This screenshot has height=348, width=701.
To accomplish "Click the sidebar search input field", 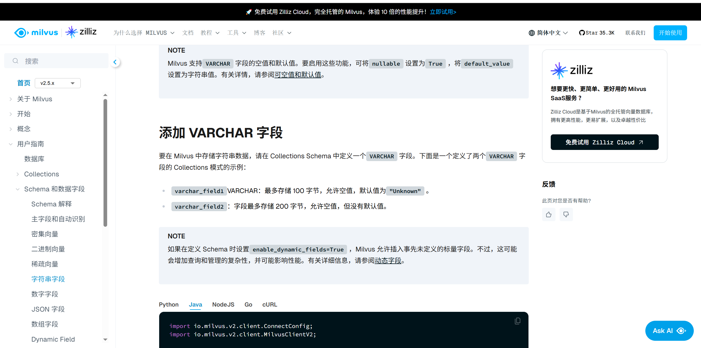I will pyautogui.click(x=56, y=61).
